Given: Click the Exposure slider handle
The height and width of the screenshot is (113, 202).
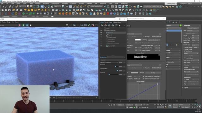Looking at the screenshot, I should [116, 67].
